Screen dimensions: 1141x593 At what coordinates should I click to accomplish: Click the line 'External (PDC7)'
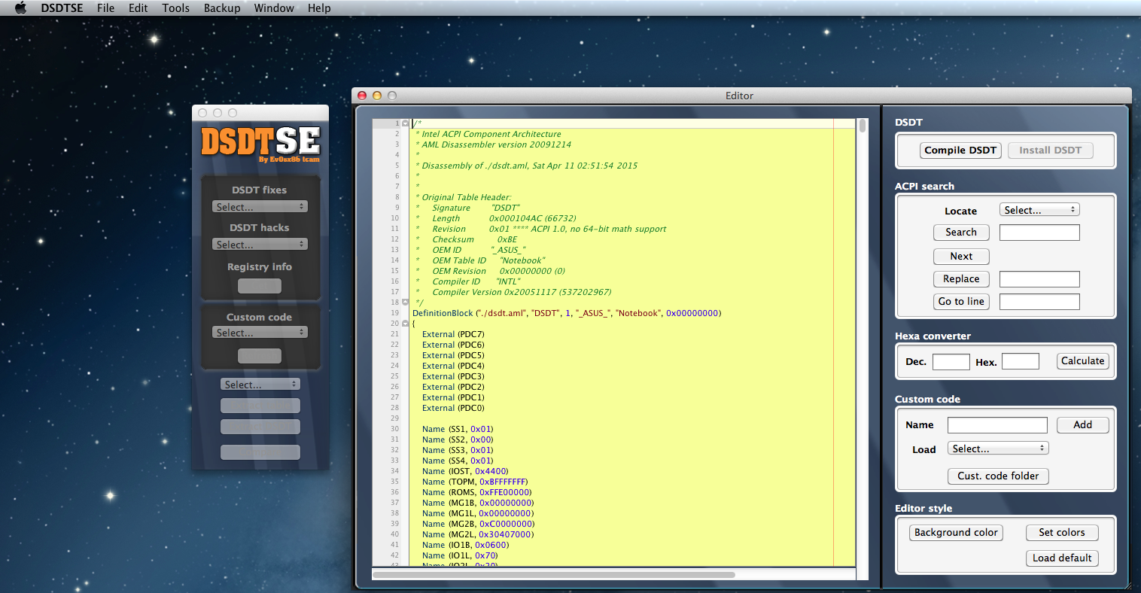(453, 334)
